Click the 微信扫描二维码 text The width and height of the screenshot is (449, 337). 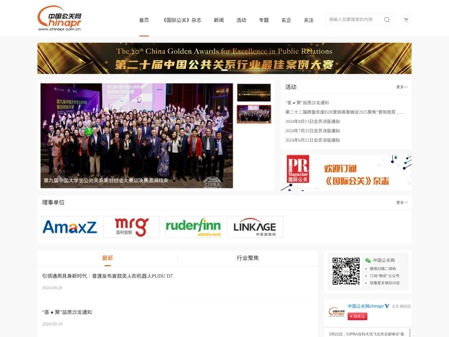click(382, 269)
